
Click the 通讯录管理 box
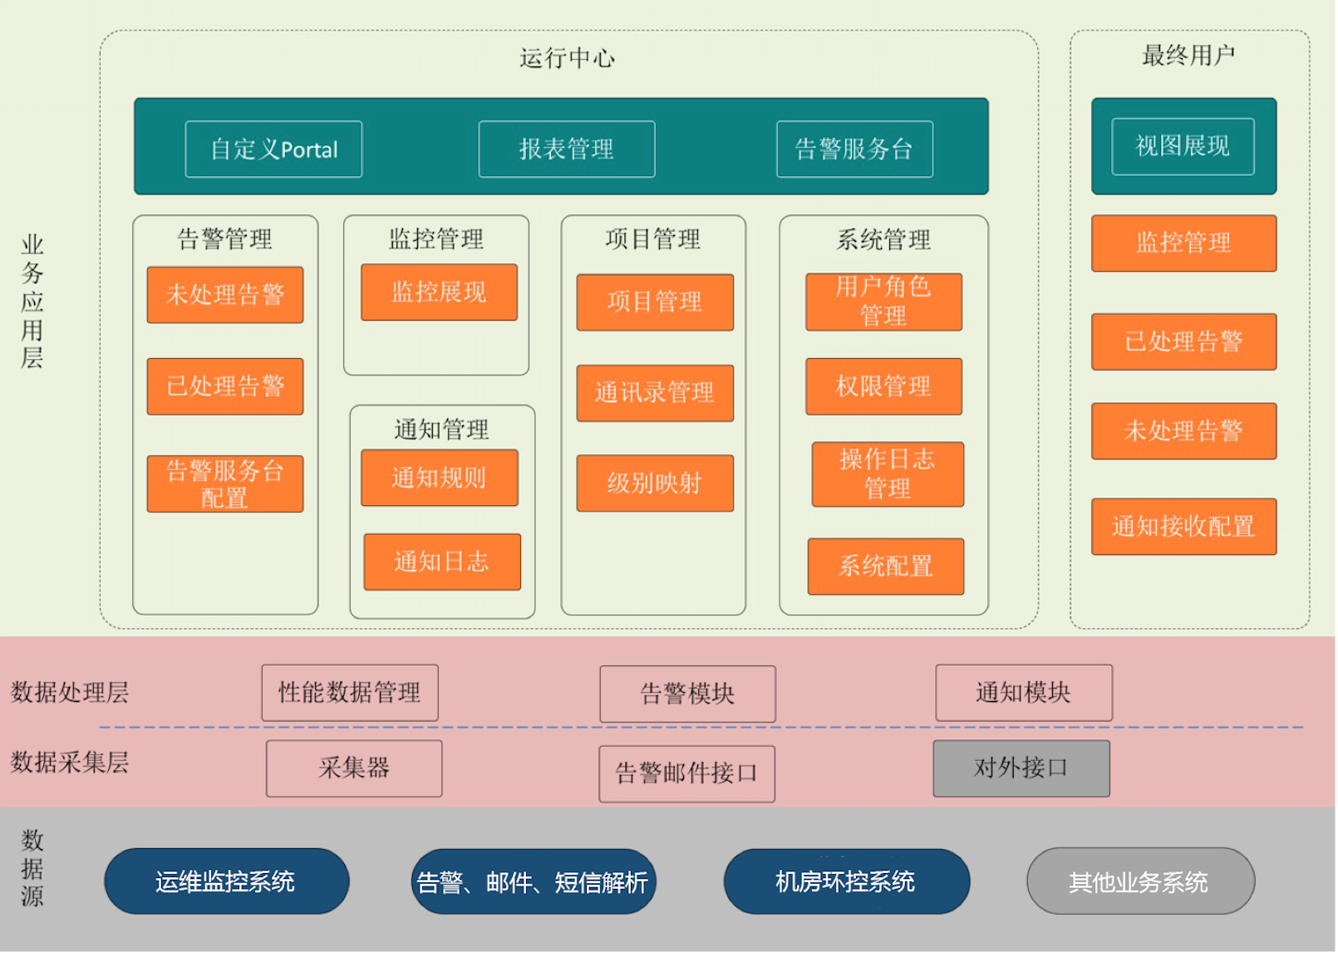(655, 393)
